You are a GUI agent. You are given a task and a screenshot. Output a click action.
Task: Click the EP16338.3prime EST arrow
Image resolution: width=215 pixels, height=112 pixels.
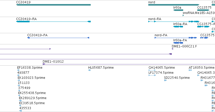click(x=18, y=70)
